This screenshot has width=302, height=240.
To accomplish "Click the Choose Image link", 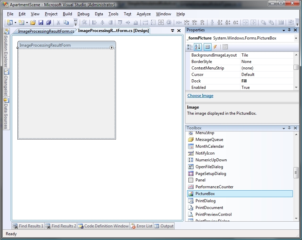I will pyautogui.click(x=200, y=96).
